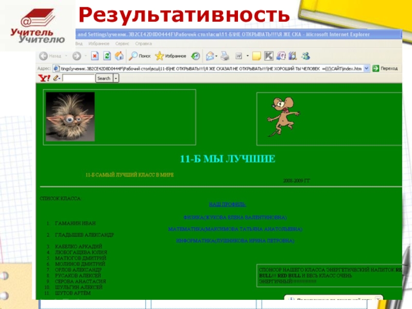Open the Сервис menu
Image resolution: width=412 pixels, height=309 pixels.
tap(122, 44)
